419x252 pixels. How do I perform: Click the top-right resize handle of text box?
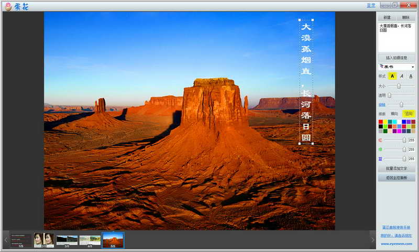coord(313,20)
